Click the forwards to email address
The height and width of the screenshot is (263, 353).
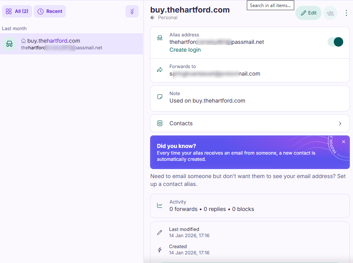(215, 74)
